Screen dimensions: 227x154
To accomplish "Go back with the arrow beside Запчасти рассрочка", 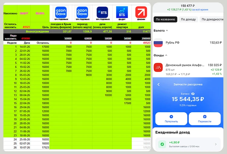I will 159,84.
